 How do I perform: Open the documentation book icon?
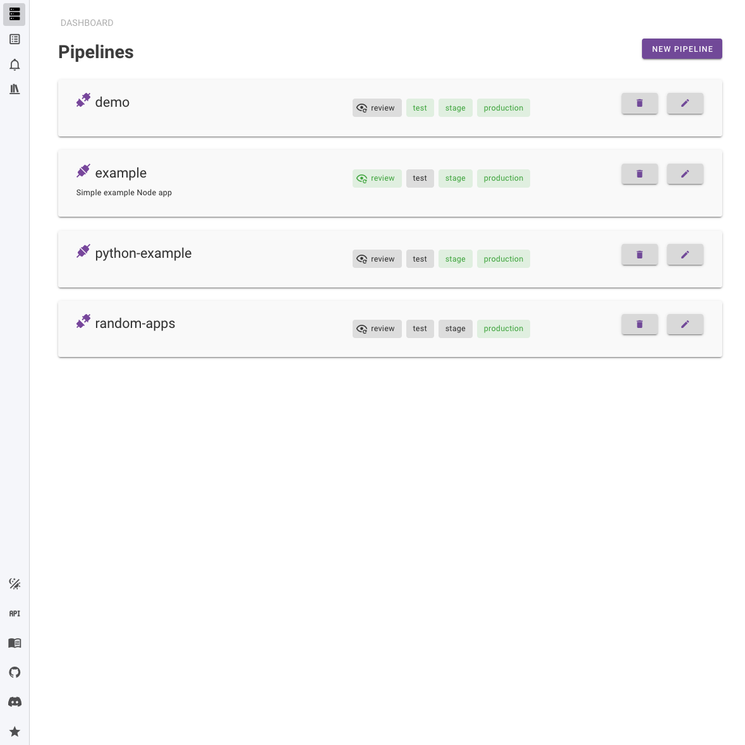(x=15, y=643)
